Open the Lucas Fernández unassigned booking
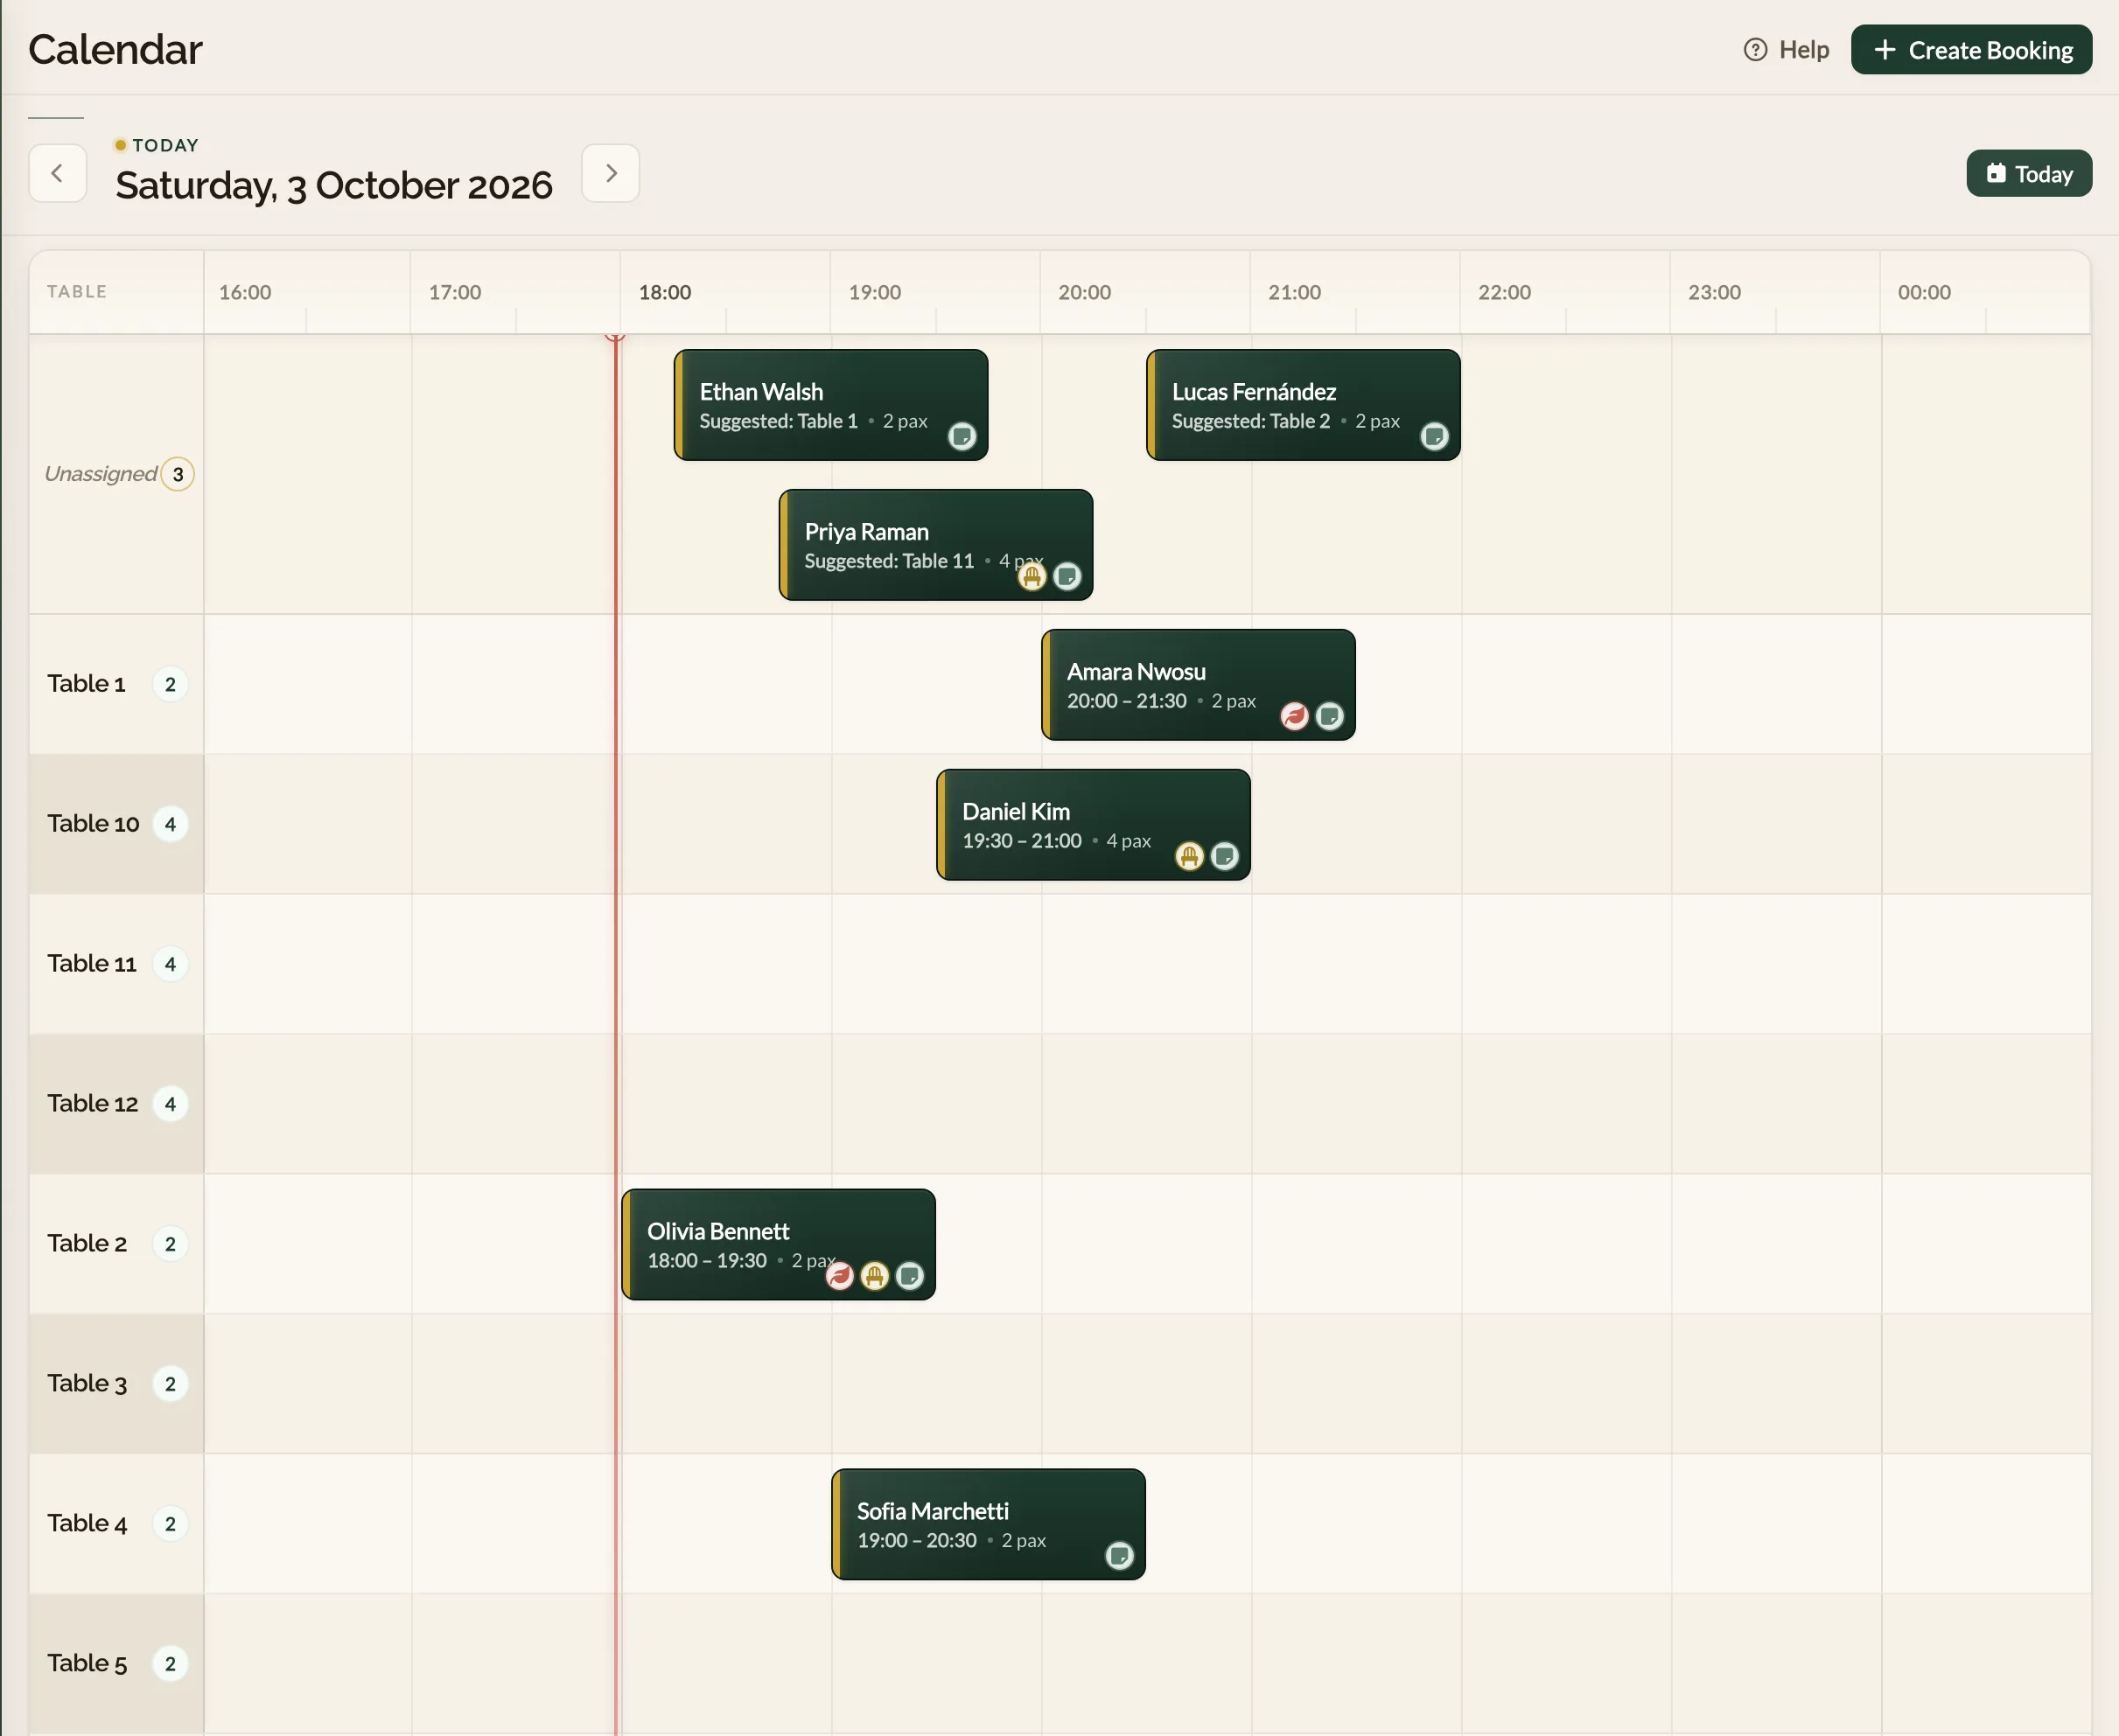Screen dimensions: 2119x1736 1304,405
